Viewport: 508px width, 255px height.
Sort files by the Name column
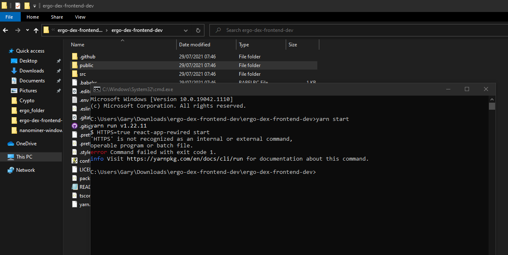coord(78,45)
